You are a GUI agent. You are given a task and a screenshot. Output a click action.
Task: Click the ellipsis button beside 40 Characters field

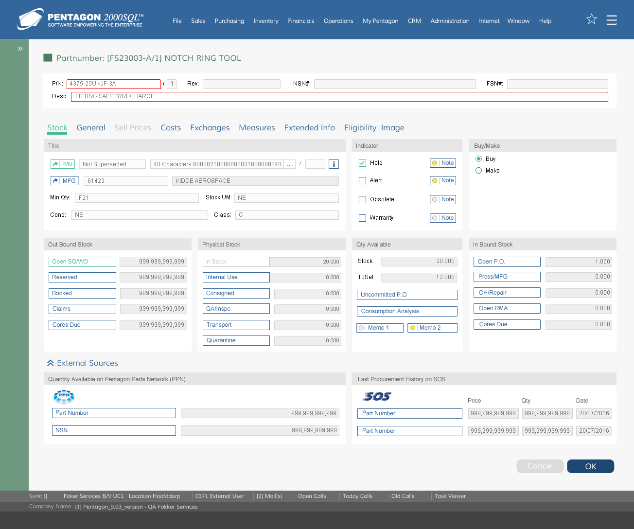point(290,164)
